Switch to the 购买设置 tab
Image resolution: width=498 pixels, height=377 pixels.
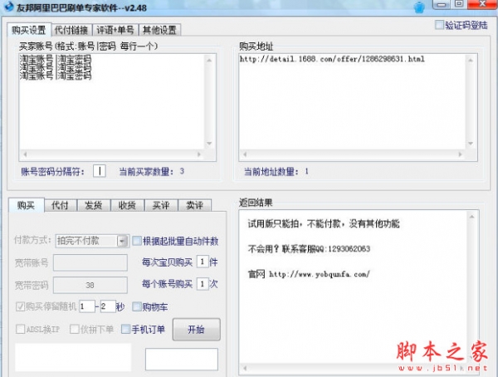[29, 30]
